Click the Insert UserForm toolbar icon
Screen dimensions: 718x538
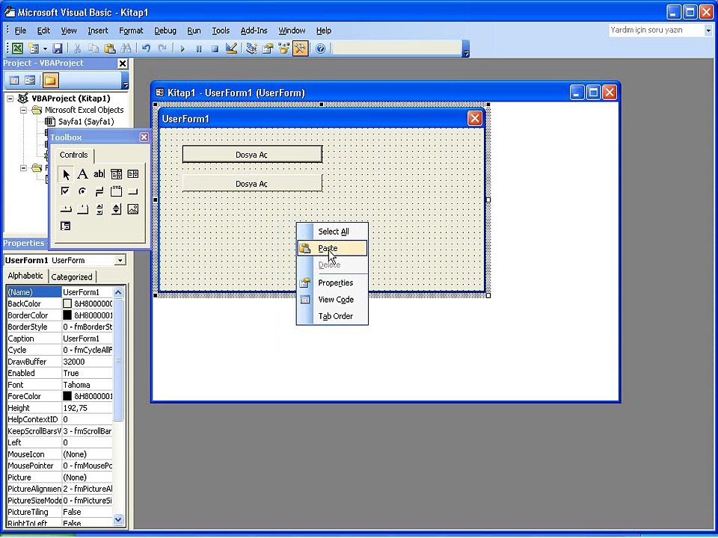pyautogui.click(x=34, y=48)
